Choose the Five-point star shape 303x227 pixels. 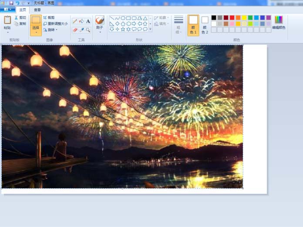pyautogui.click(x=123, y=29)
